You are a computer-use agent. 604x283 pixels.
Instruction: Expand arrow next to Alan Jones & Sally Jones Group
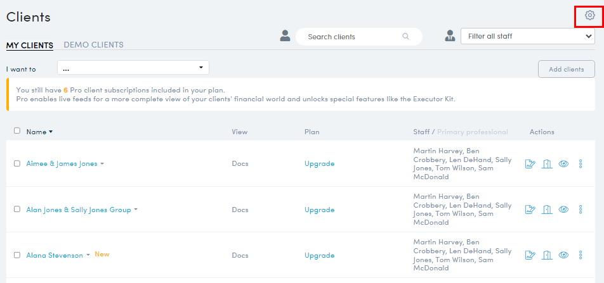[136, 210]
